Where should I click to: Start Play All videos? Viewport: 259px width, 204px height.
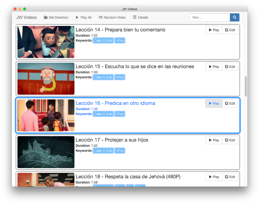[84, 17]
